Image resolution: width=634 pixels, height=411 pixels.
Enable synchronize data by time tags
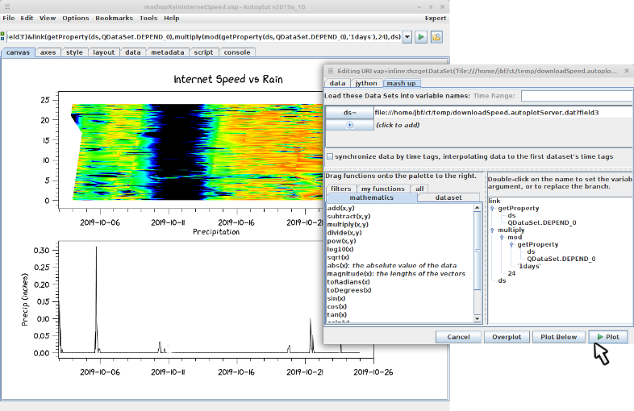pos(329,156)
